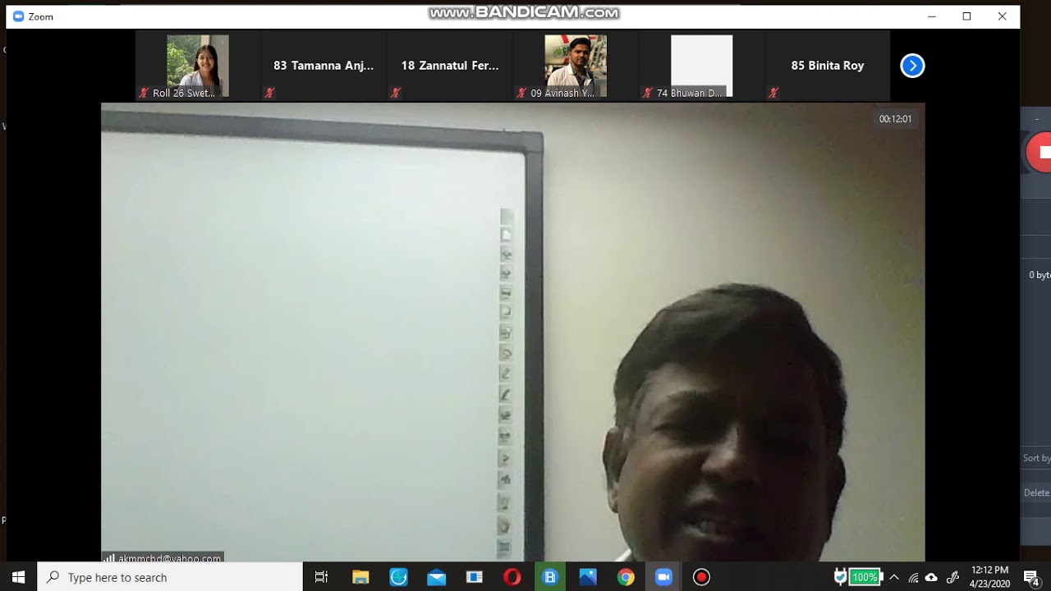Select Roll 26 Swet participant video thumbnail

[198, 66]
